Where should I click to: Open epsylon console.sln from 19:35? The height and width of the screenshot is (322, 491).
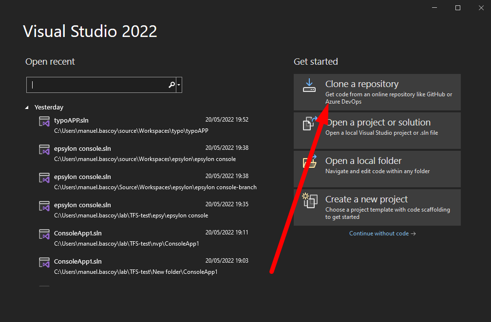click(82, 205)
